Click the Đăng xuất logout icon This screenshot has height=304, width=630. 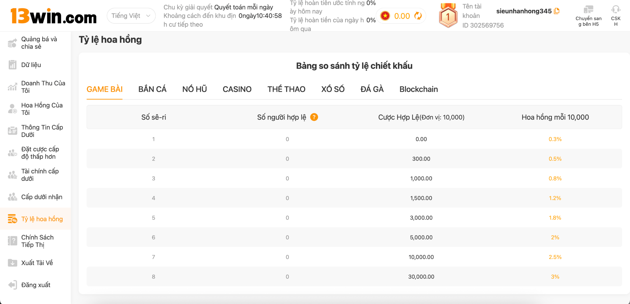(12, 285)
